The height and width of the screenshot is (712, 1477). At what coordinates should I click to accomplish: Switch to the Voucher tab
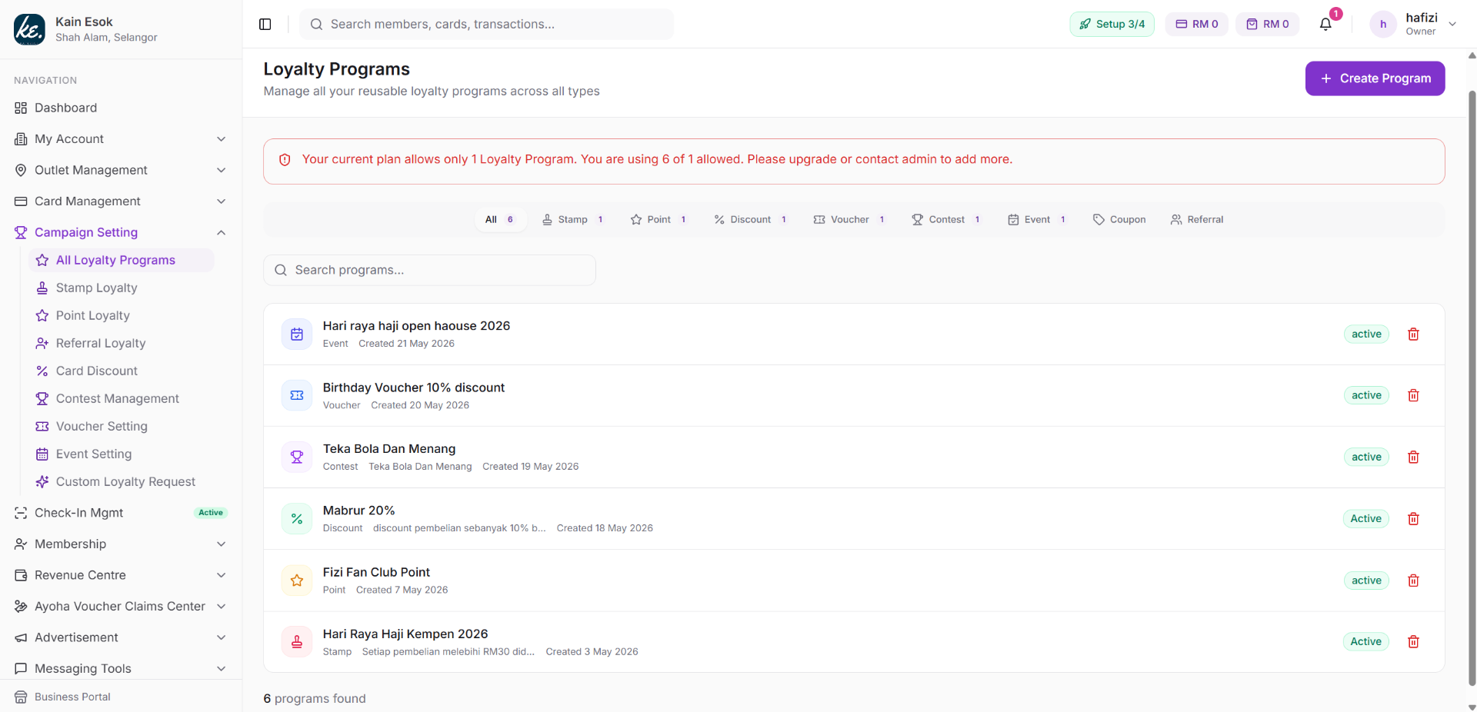pos(849,219)
